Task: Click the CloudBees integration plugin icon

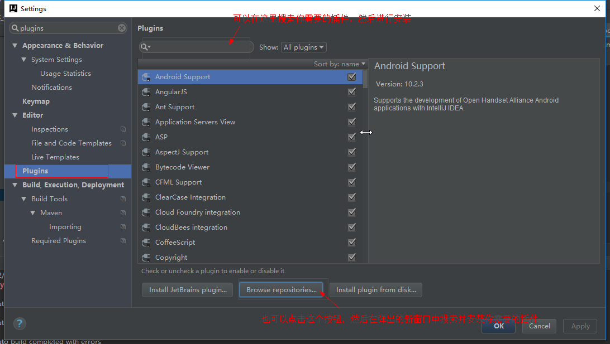Action: pos(146,227)
